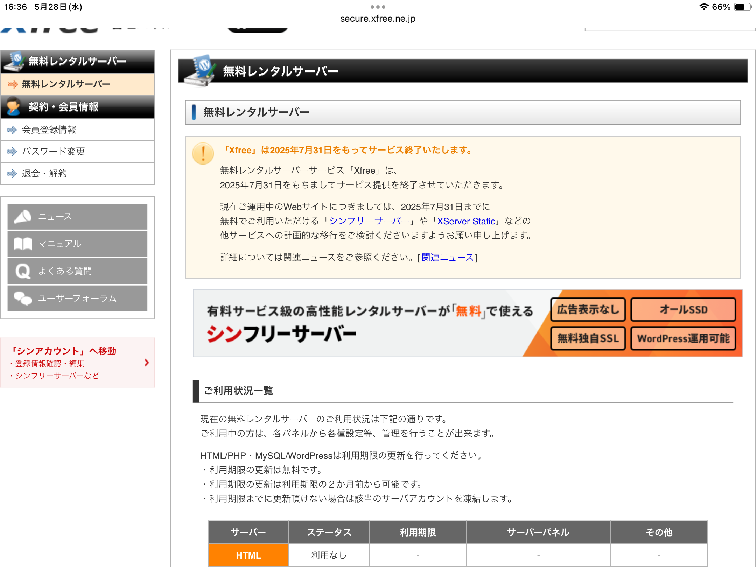
Task: Open 会員登録情報 in the sidebar
Action: tap(77, 130)
